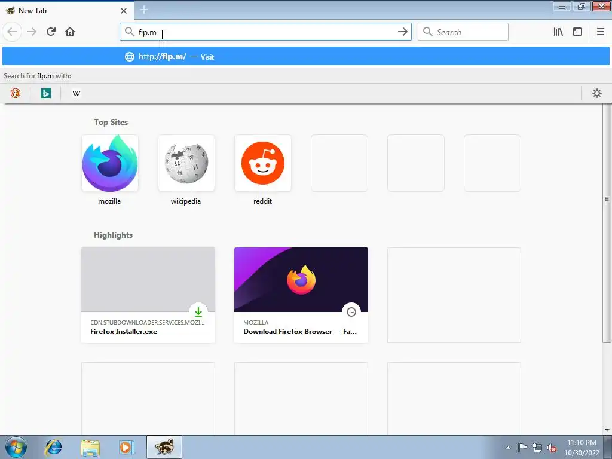Click the Top Sites heading
Image resolution: width=612 pixels, height=459 pixels.
point(111,122)
